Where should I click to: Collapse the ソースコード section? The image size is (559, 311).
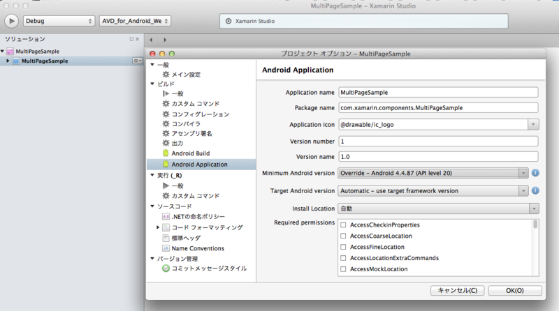coord(152,206)
